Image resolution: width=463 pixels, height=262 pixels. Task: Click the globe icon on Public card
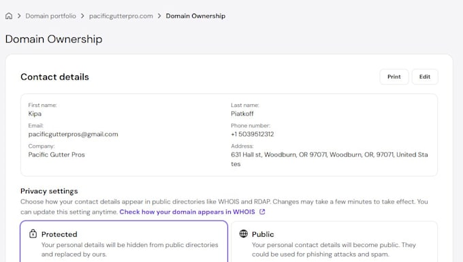243,233
